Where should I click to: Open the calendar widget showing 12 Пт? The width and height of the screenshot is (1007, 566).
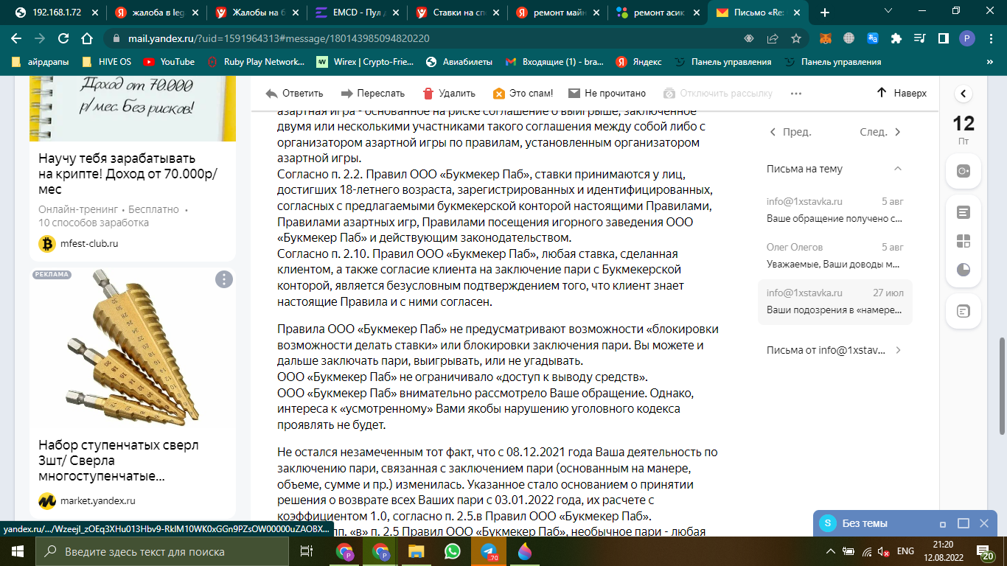click(x=963, y=129)
